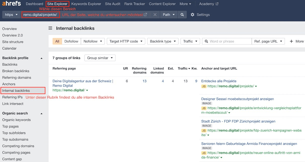Click the linked domains value 4
The image size is (305, 162).
click(x=163, y=81)
